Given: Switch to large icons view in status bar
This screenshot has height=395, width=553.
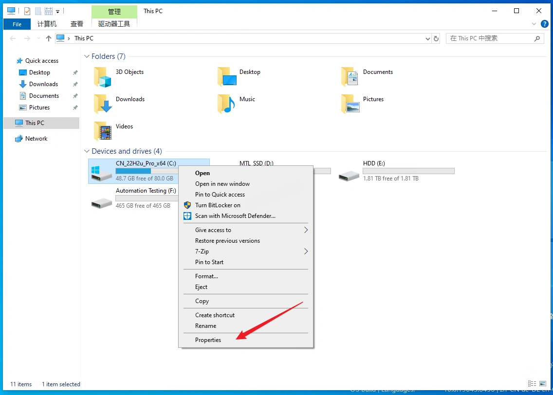Looking at the screenshot, I should pos(543,384).
